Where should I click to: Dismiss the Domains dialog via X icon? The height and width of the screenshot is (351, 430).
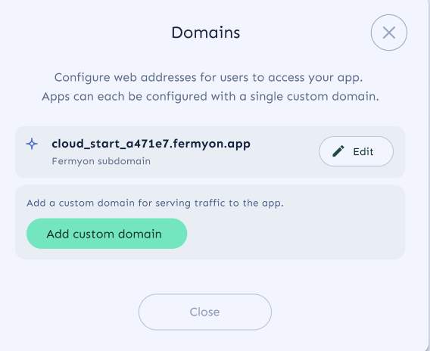point(389,33)
